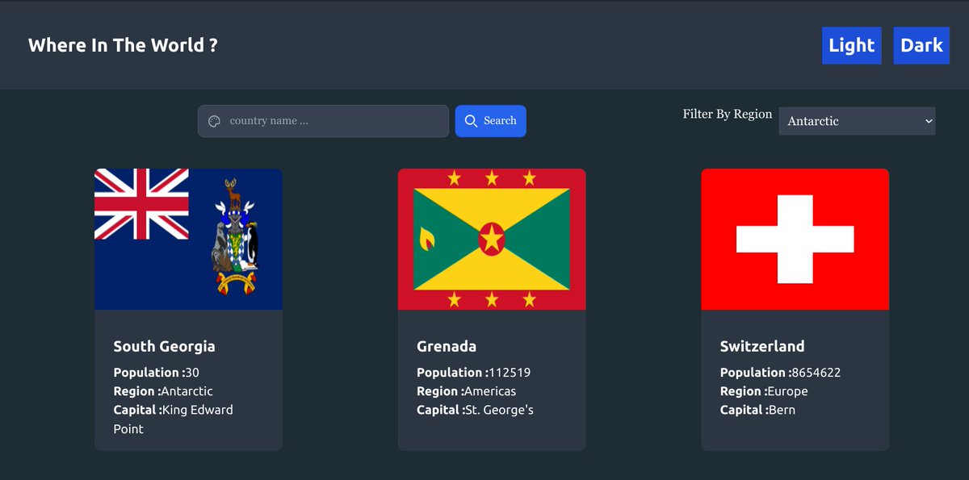Click the Switzerland population value 8654622
The image size is (969, 480).
pos(816,373)
